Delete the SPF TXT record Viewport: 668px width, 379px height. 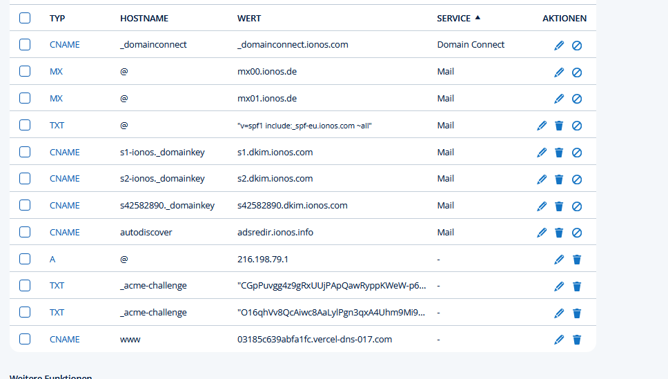coord(559,126)
